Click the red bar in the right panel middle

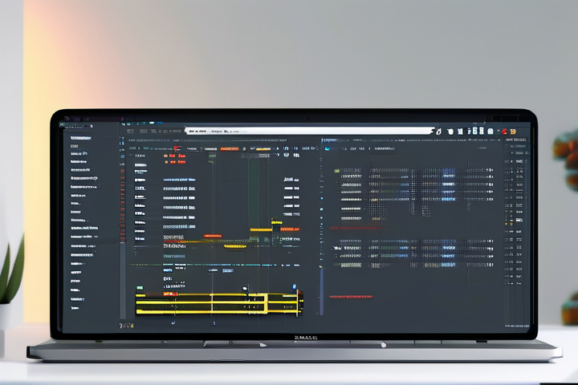pyautogui.click(x=354, y=228)
